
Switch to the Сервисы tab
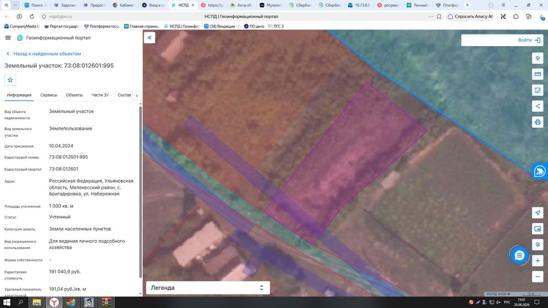click(x=49, y=95)
